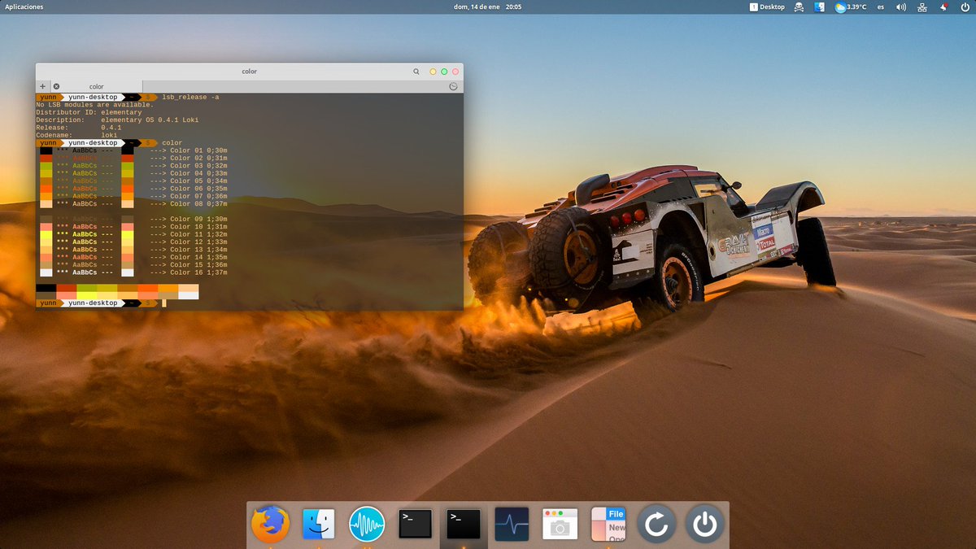Open the "es" keyboard layout indicator
The image size is (976, 549).
pos(881,7)
